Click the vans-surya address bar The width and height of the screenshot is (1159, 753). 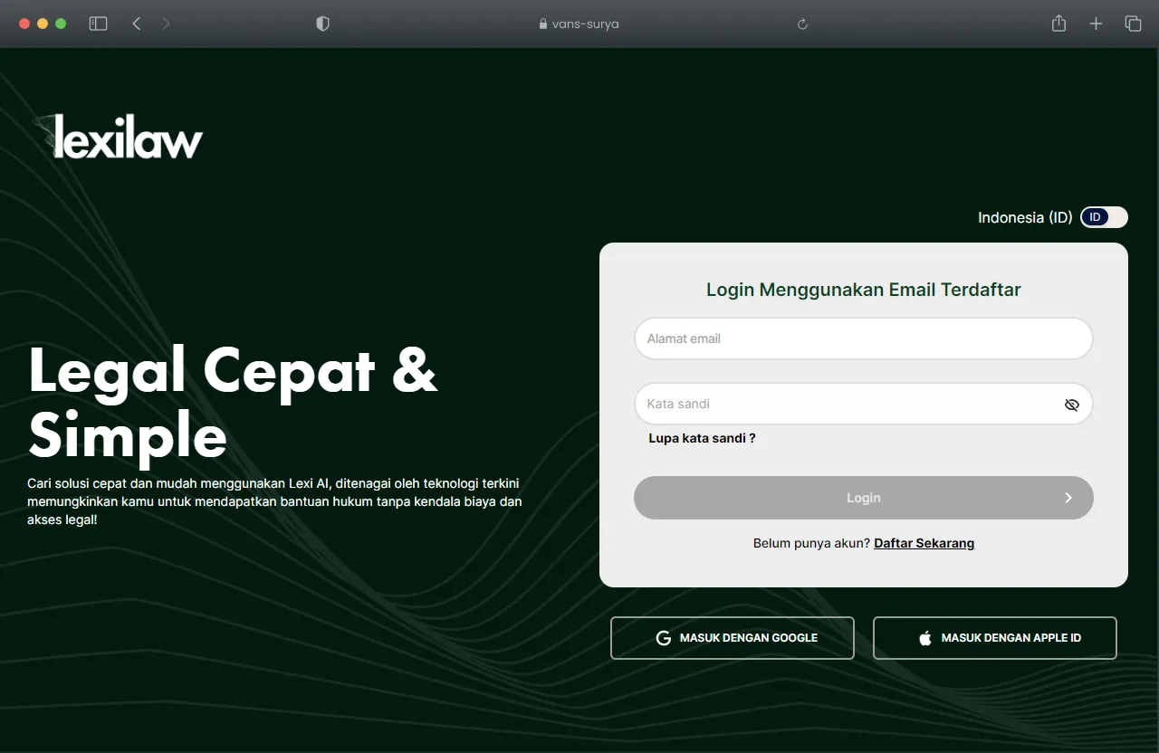point(579,24)
